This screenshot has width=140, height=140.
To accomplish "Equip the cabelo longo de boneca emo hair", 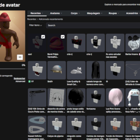I will tap(96, 70).
